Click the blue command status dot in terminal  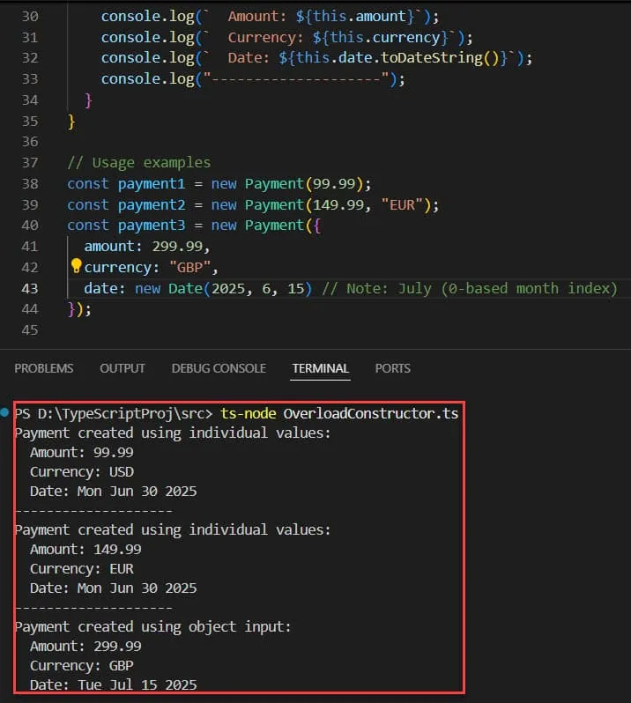pyautogui.click(x=4, y=412)
